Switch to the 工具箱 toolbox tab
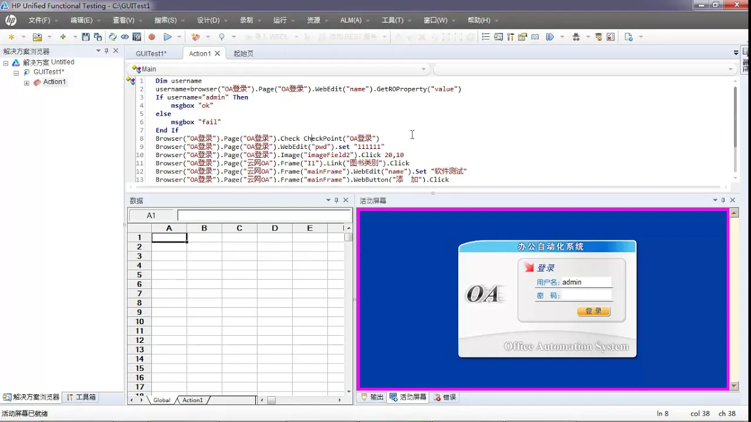Viewport: 751px width, 422px height. coord(80,397)
